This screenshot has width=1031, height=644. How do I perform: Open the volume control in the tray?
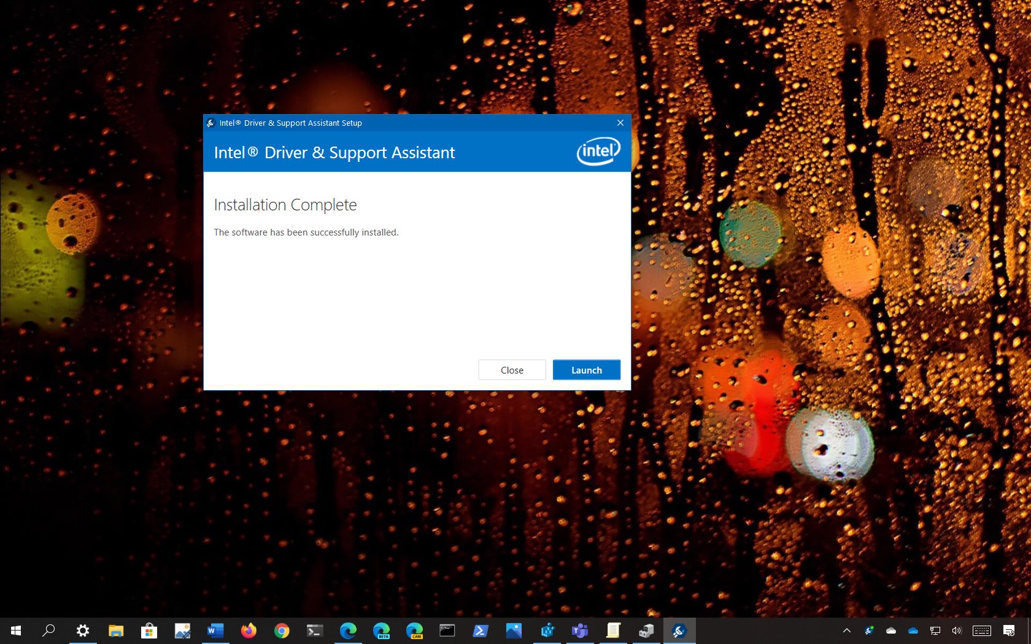tap(956, 631)
